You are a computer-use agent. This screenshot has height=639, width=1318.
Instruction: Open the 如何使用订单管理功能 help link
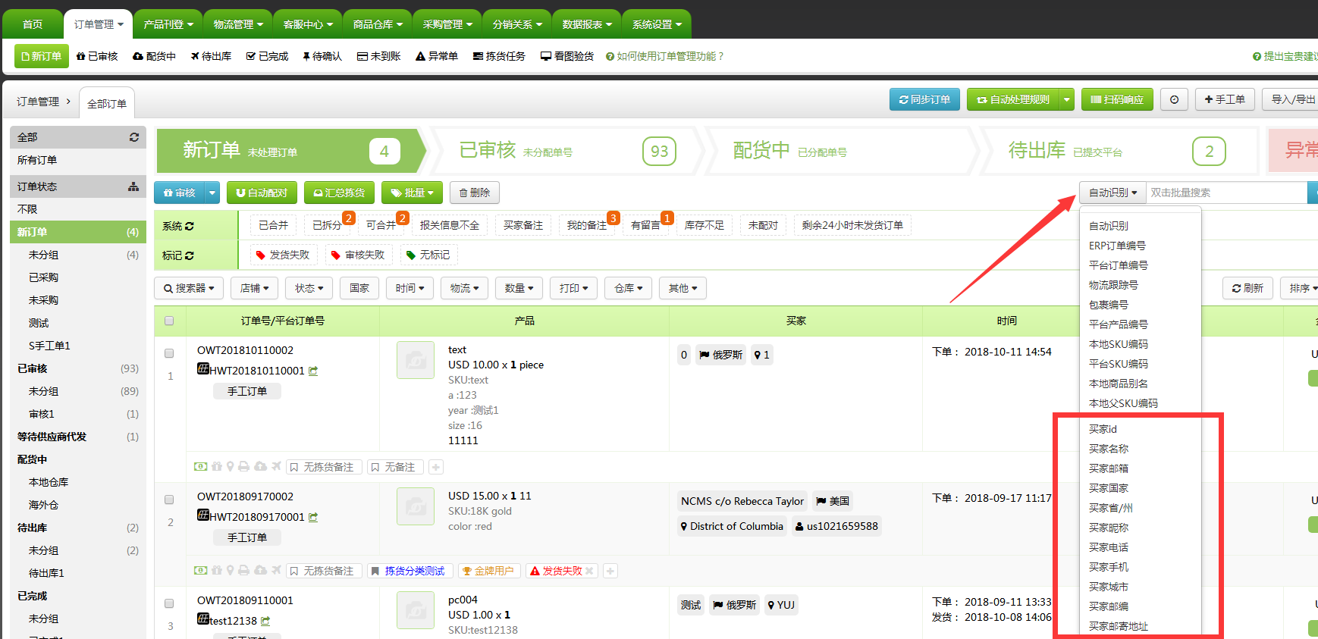[664, 56]
